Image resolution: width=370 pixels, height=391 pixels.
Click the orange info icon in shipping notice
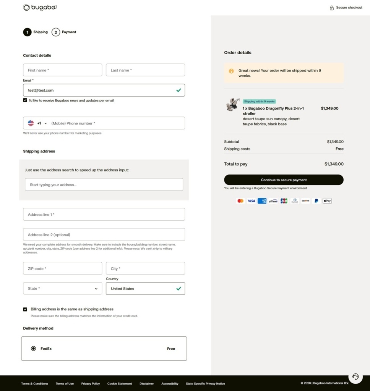point(231,71)
